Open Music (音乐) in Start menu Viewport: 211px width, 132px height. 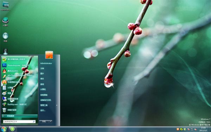coord(42,78)
